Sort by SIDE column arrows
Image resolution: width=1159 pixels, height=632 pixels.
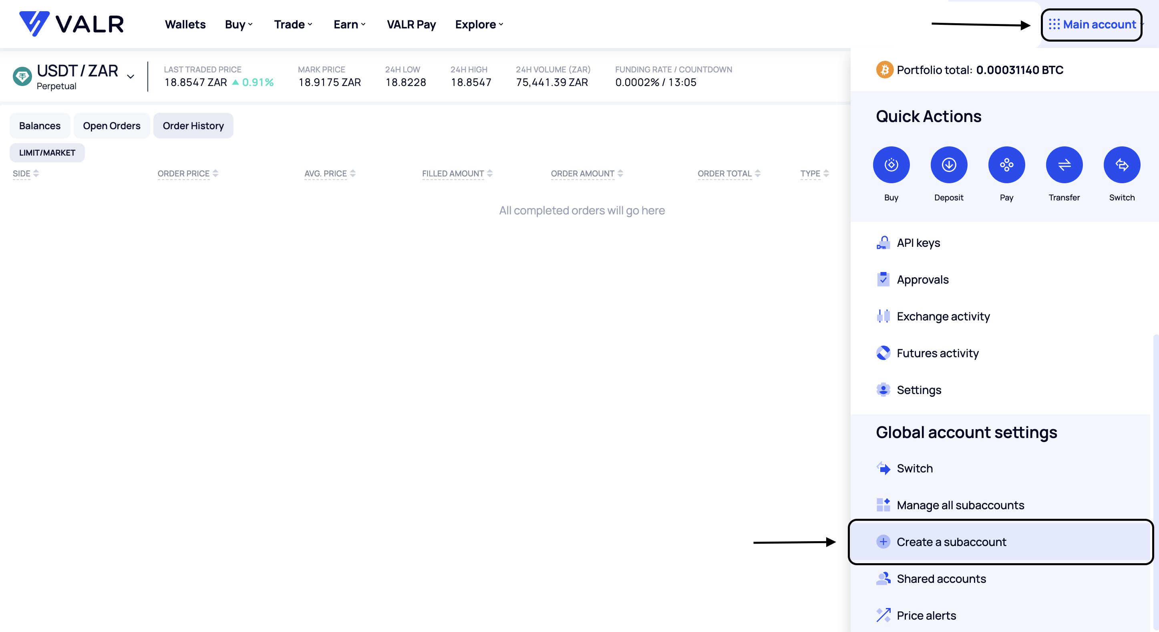pyautogui.click(x=36, y=174)
